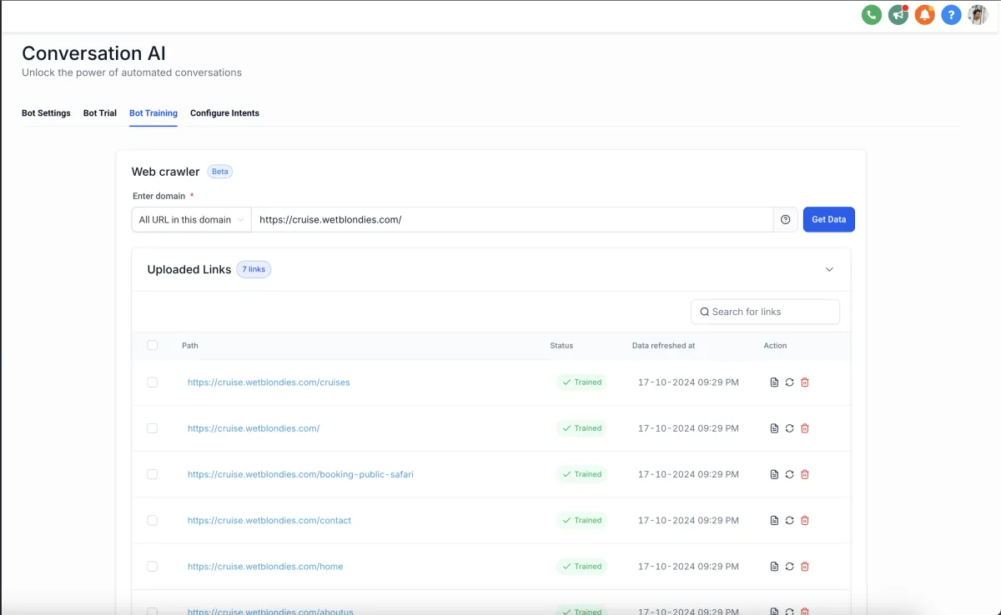
Task: Open the 'All URL in this domain' dropdown
Action: coord(191,220)
